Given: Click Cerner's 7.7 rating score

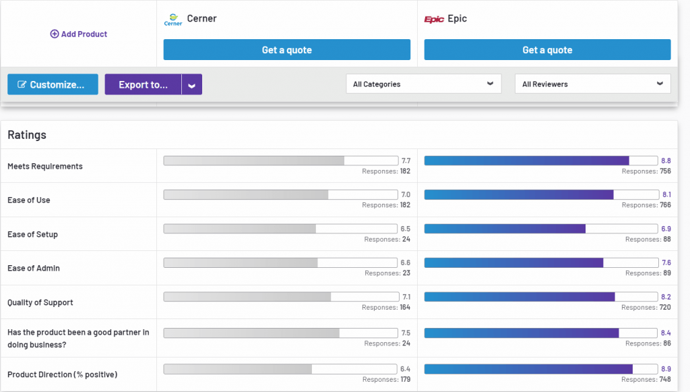Looking at the screenshot, I should click(x=408, y=160).
